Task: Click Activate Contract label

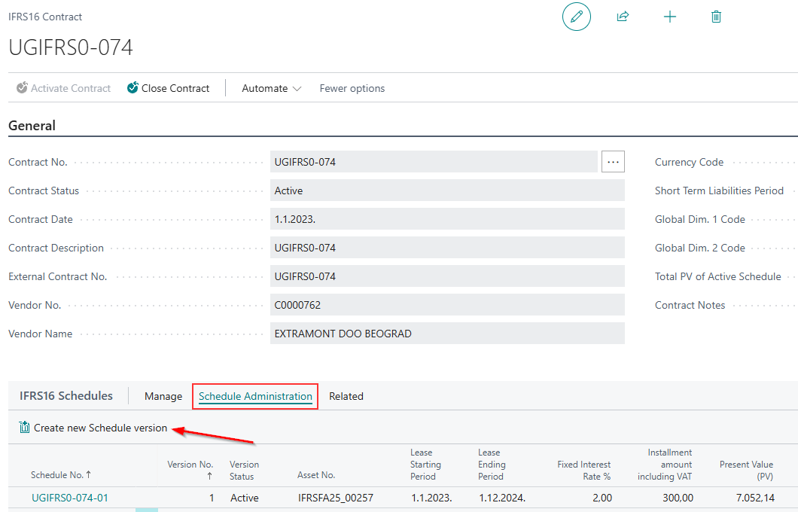Action: (71, 89)
